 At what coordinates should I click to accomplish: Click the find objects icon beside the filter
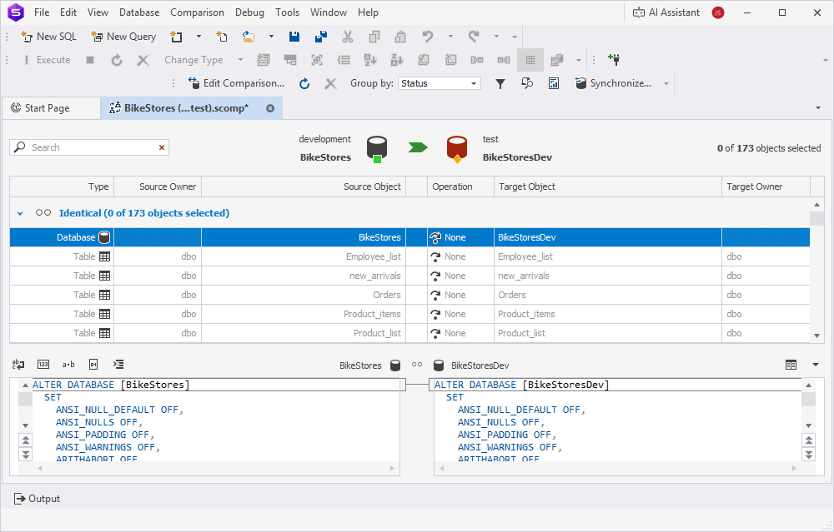(527, 83)
